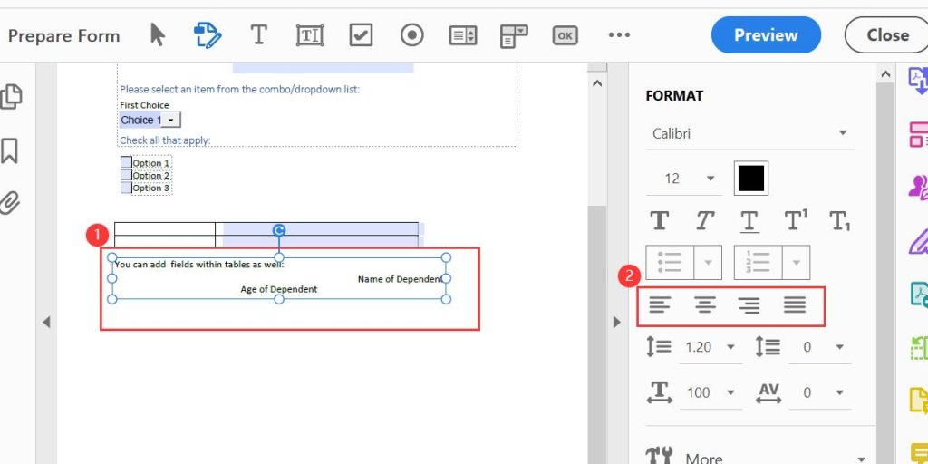Check the Option 3 checkbox
Screen dimensions: 928x464
pyautogui.click(x=126, y=188)
